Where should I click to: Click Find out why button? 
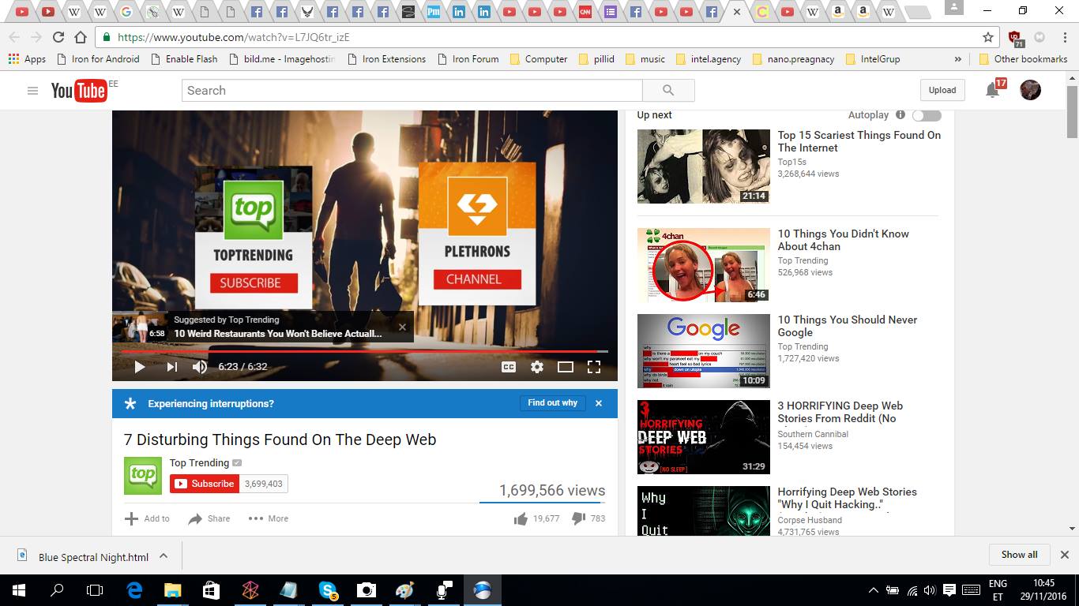coord(552,402)
